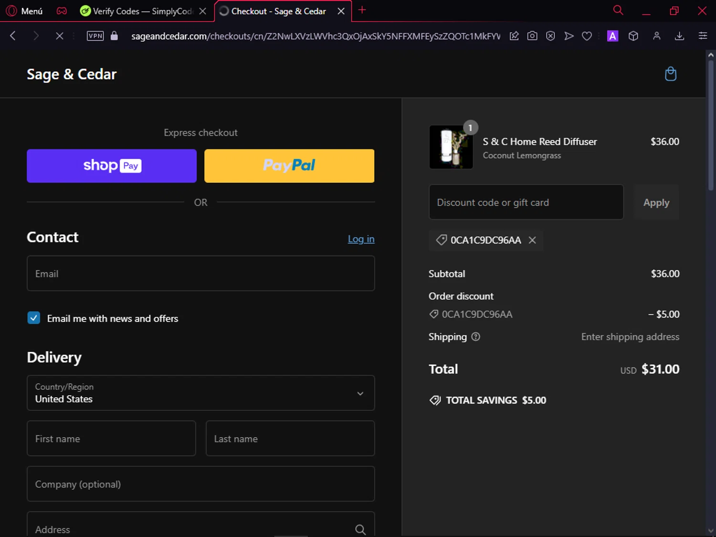Viewport: 716px width, 537px height.
Task: Uncheck Email me with news and offers
Action: [x=34, y=318]
